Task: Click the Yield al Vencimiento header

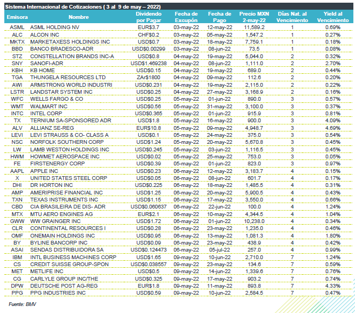Action: click(333, 17)
